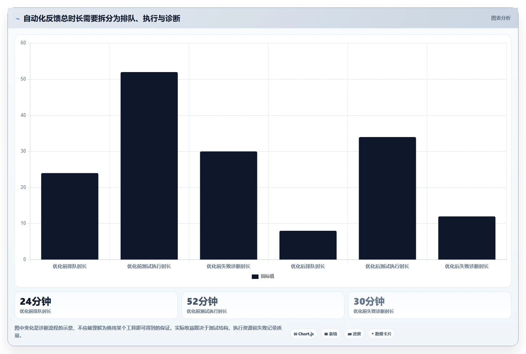Click the Chart.js chip
The width and height of the screenshot is (526, 354).
coord(304,334)
